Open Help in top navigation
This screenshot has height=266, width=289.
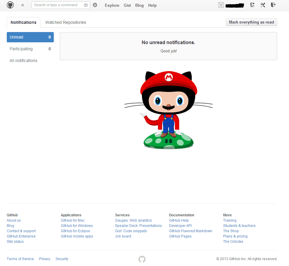coord(152,6)
